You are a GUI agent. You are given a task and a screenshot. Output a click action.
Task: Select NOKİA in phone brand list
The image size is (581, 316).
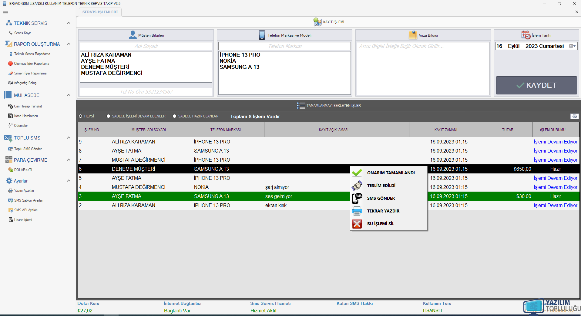pos(228,61)
